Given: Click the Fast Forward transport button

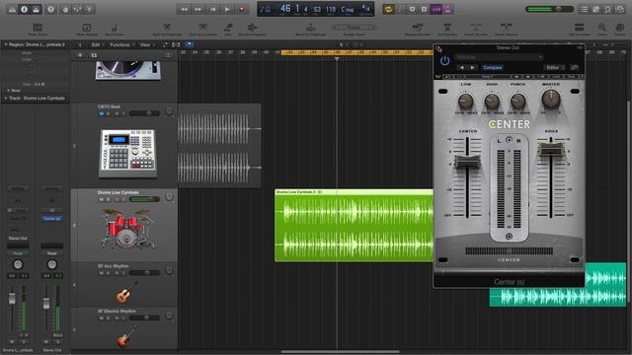Looking at the screenshot, I should [x=198, y=9].
